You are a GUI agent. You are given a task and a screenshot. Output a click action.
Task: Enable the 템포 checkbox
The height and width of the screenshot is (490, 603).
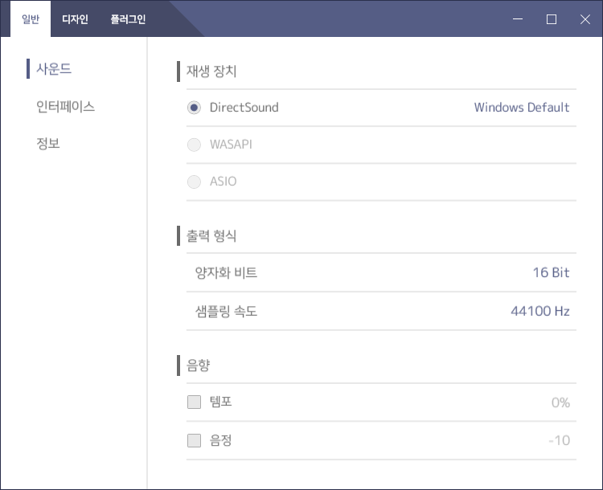(194, 402)
